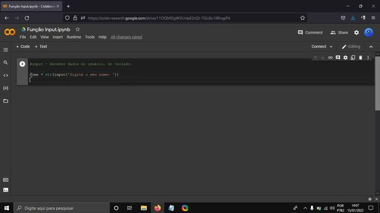380x213 pixels.
Task: Open Google account avatar
Action: pos(369,33)
